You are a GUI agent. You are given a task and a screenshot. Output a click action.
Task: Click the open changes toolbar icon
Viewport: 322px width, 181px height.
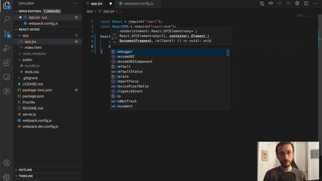click(x=271, y=4)
